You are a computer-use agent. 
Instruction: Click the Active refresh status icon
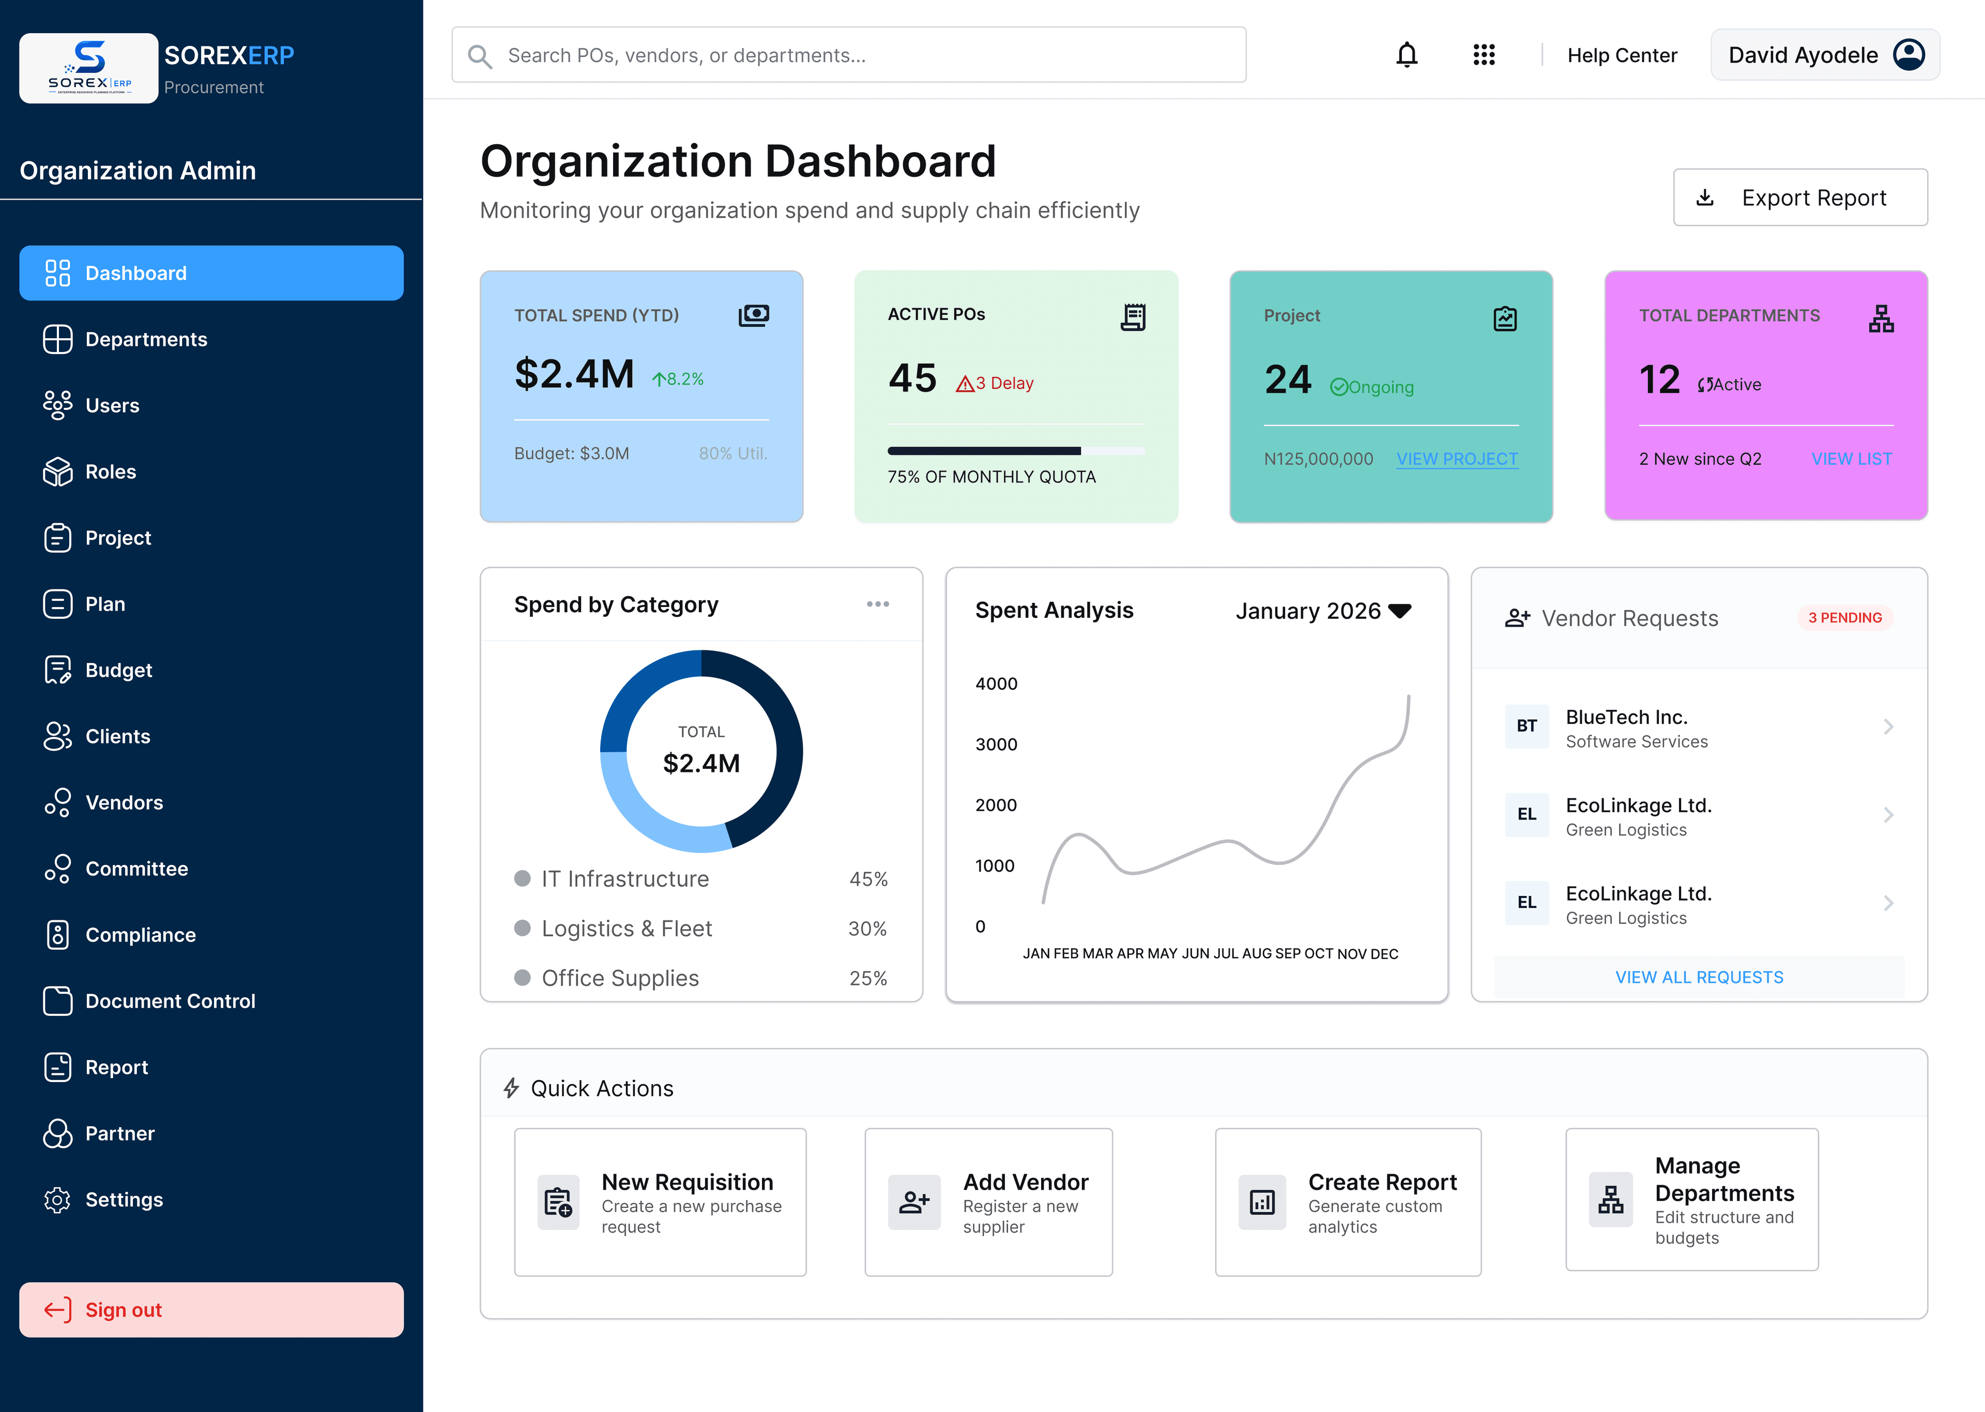point(1705,384)
